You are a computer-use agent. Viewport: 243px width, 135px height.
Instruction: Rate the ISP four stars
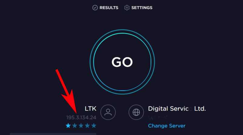pos(87,126)
